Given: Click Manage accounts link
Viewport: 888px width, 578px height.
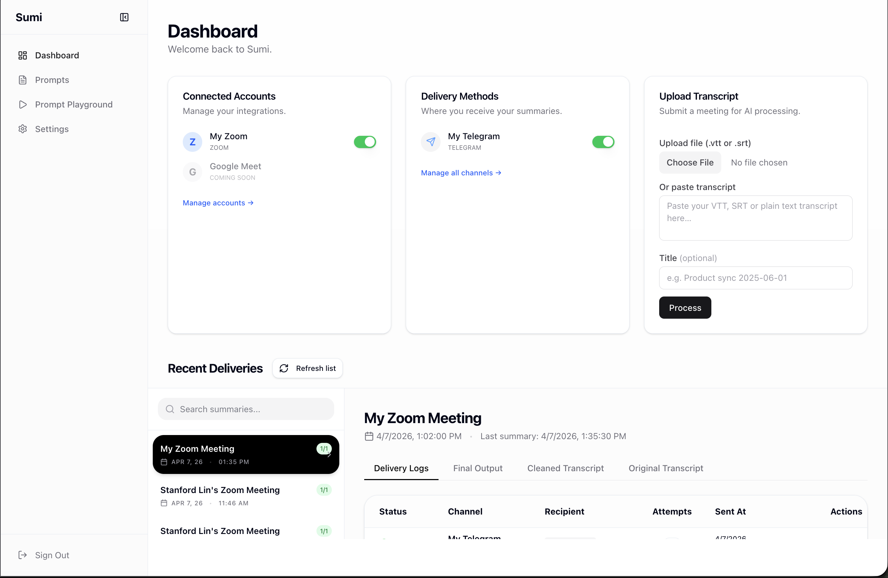Looking at the screenshot, I should pos(218,203).
